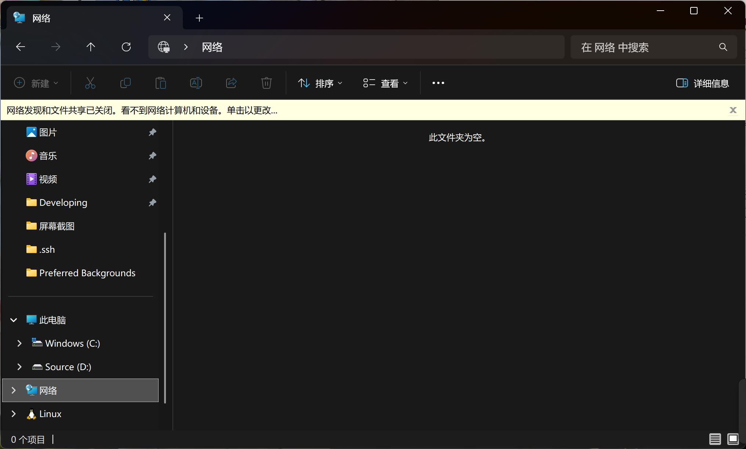
Task: Expand the Source (D:) drive node
Action: (x=19, y=367)
